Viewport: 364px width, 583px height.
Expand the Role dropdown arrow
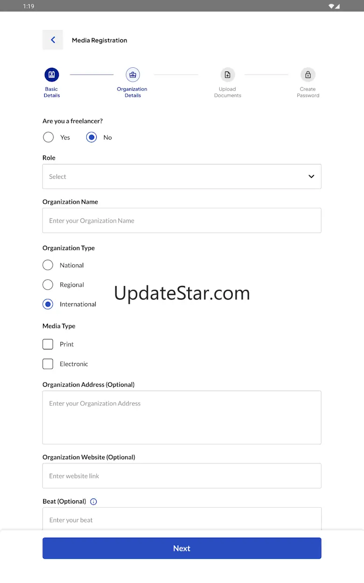tap(311, 177)
